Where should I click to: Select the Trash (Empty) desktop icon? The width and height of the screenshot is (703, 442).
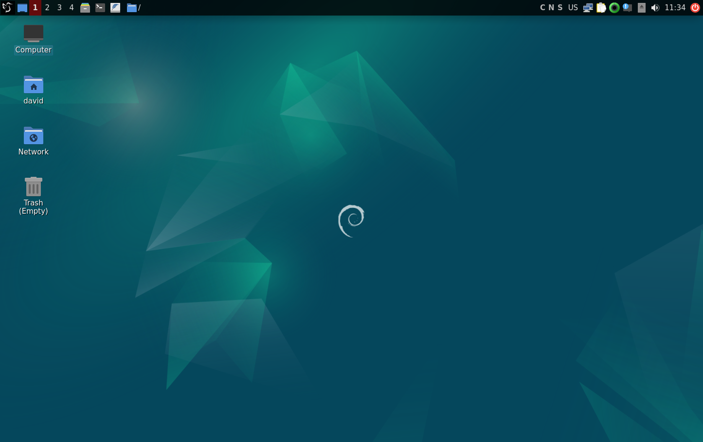tap(33, 196)
